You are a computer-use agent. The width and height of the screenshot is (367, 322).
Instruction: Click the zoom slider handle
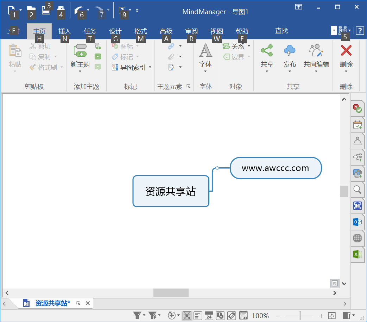(299, 316)
